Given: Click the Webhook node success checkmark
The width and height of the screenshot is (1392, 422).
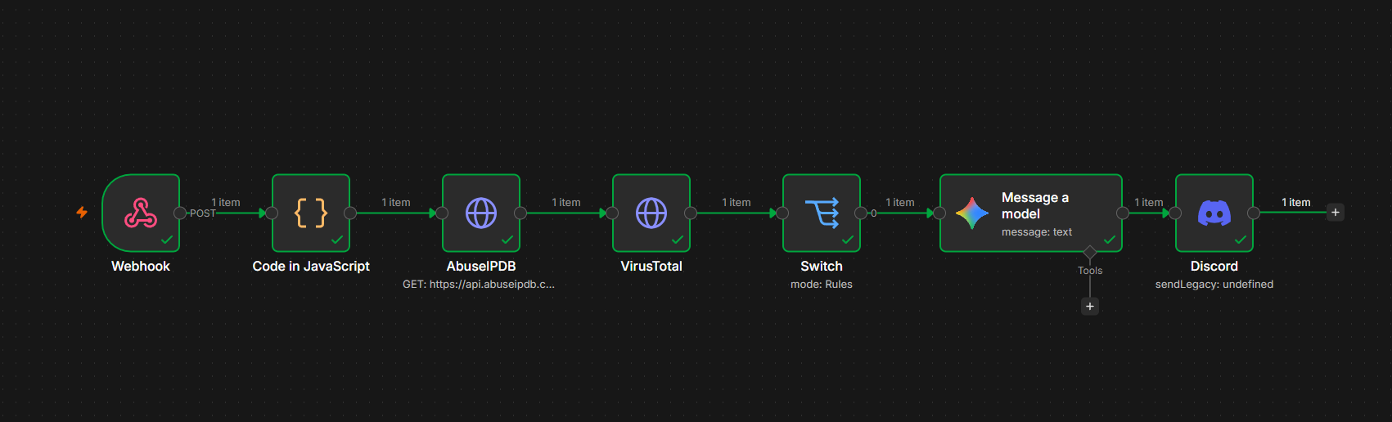Looking at the screenshot, I should [x=167, y=240].
